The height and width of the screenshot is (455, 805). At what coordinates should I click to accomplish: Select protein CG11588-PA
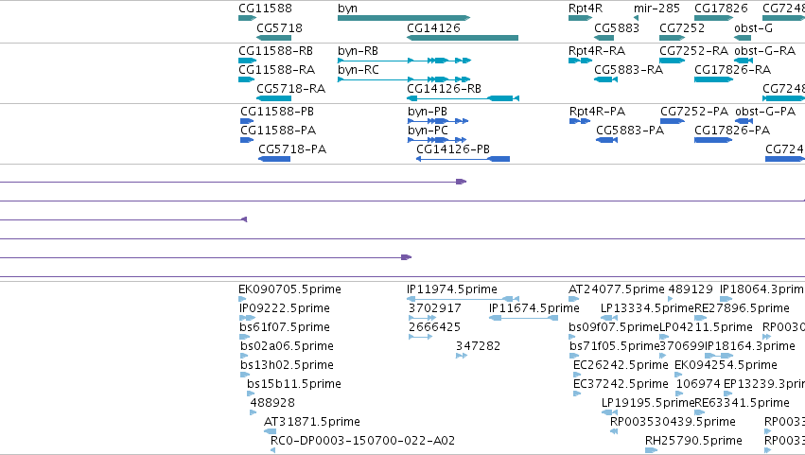[278, 130]
